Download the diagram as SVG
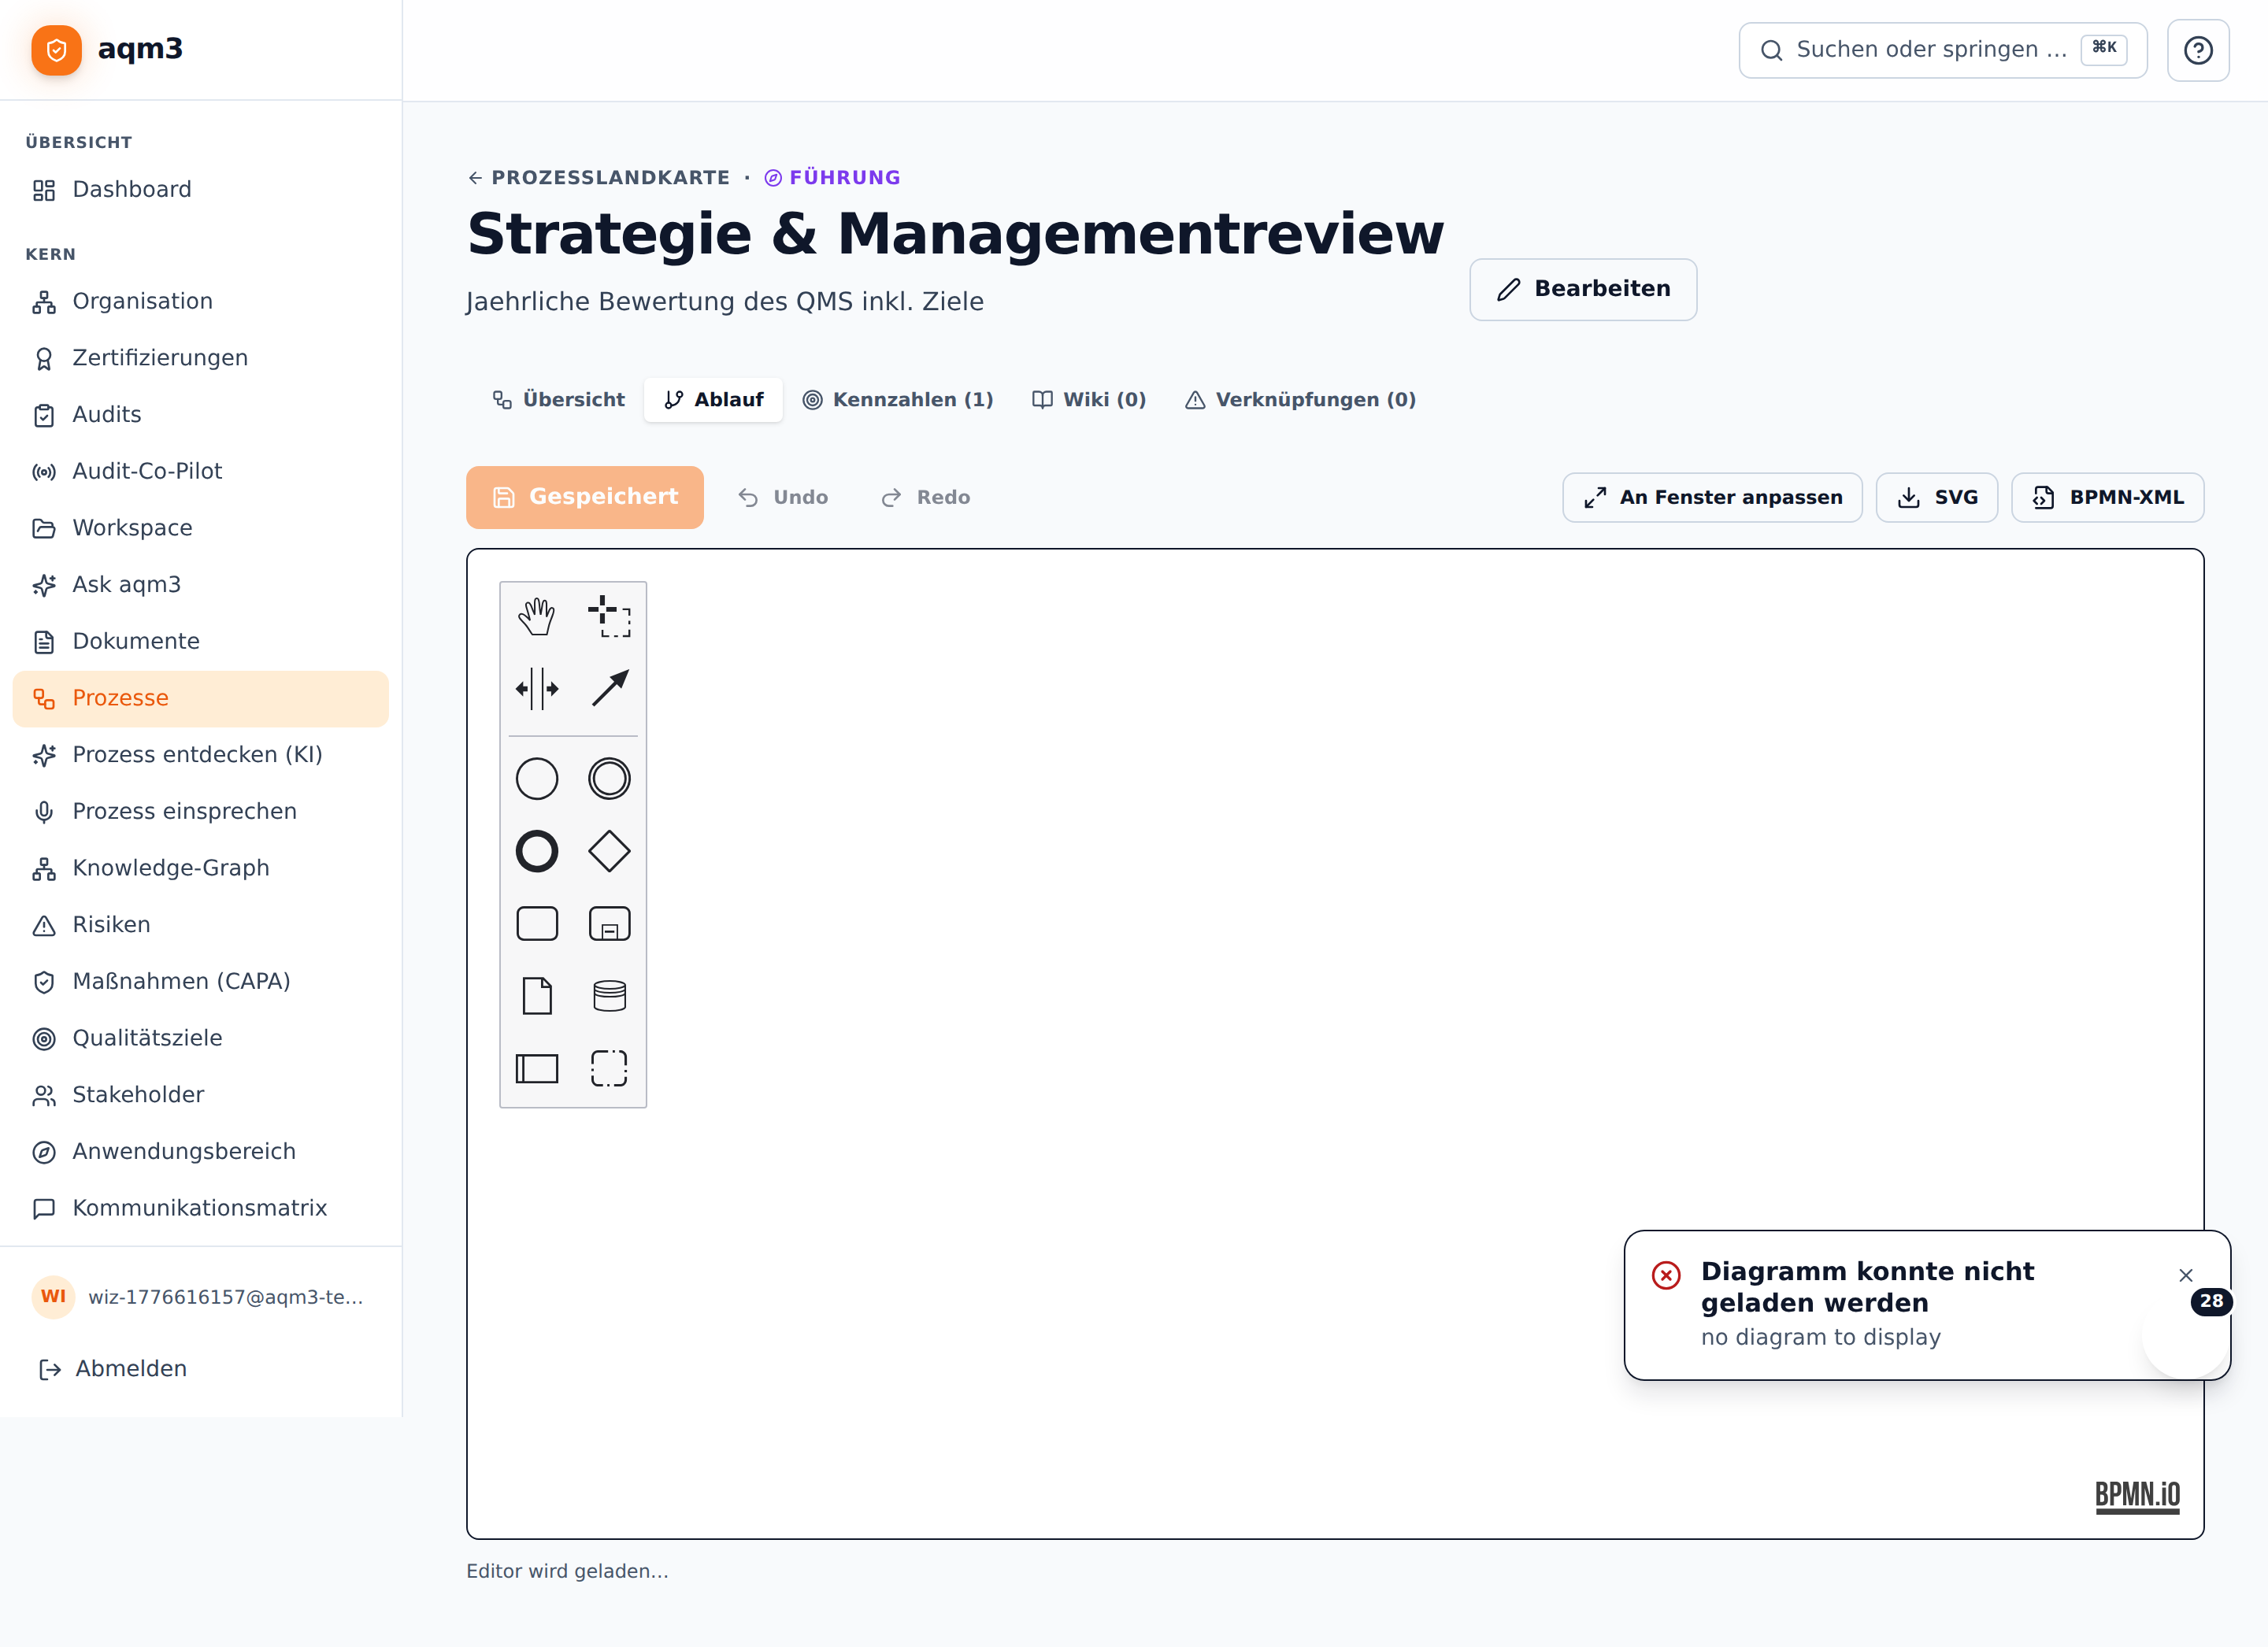 1937,498
